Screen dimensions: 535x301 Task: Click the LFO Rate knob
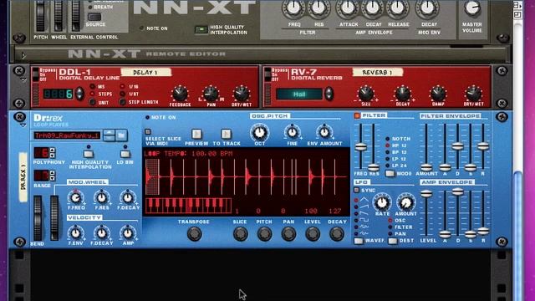tap(382, 202)
